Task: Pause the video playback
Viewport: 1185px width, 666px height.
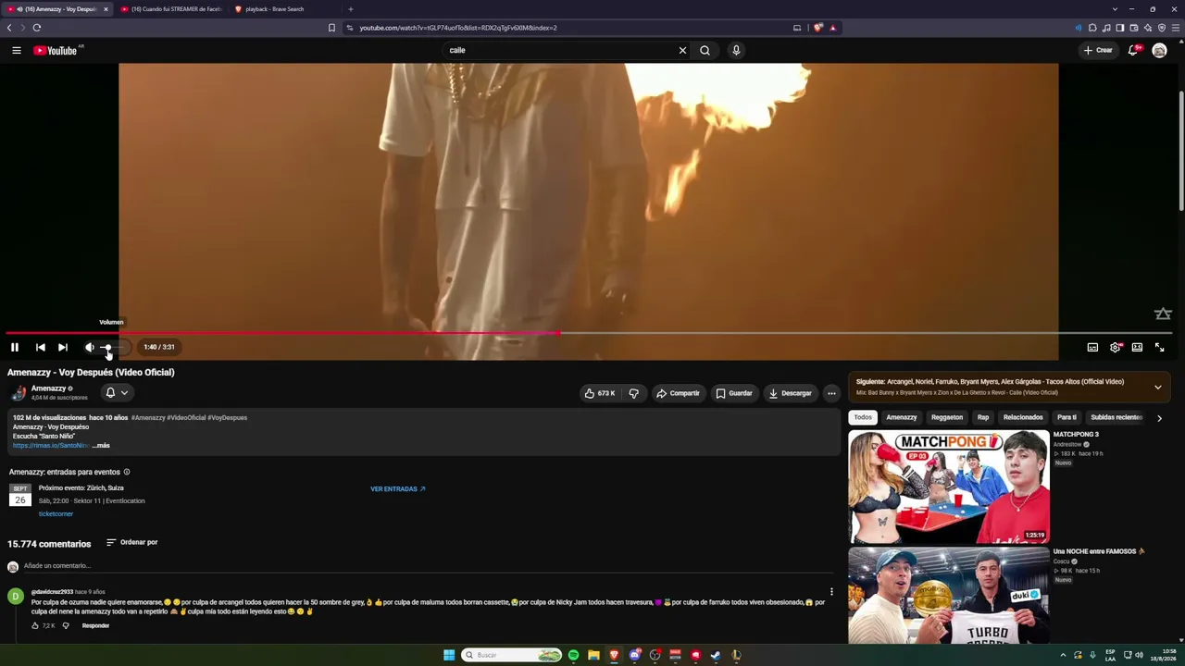Action: click(x=15, y=347)
